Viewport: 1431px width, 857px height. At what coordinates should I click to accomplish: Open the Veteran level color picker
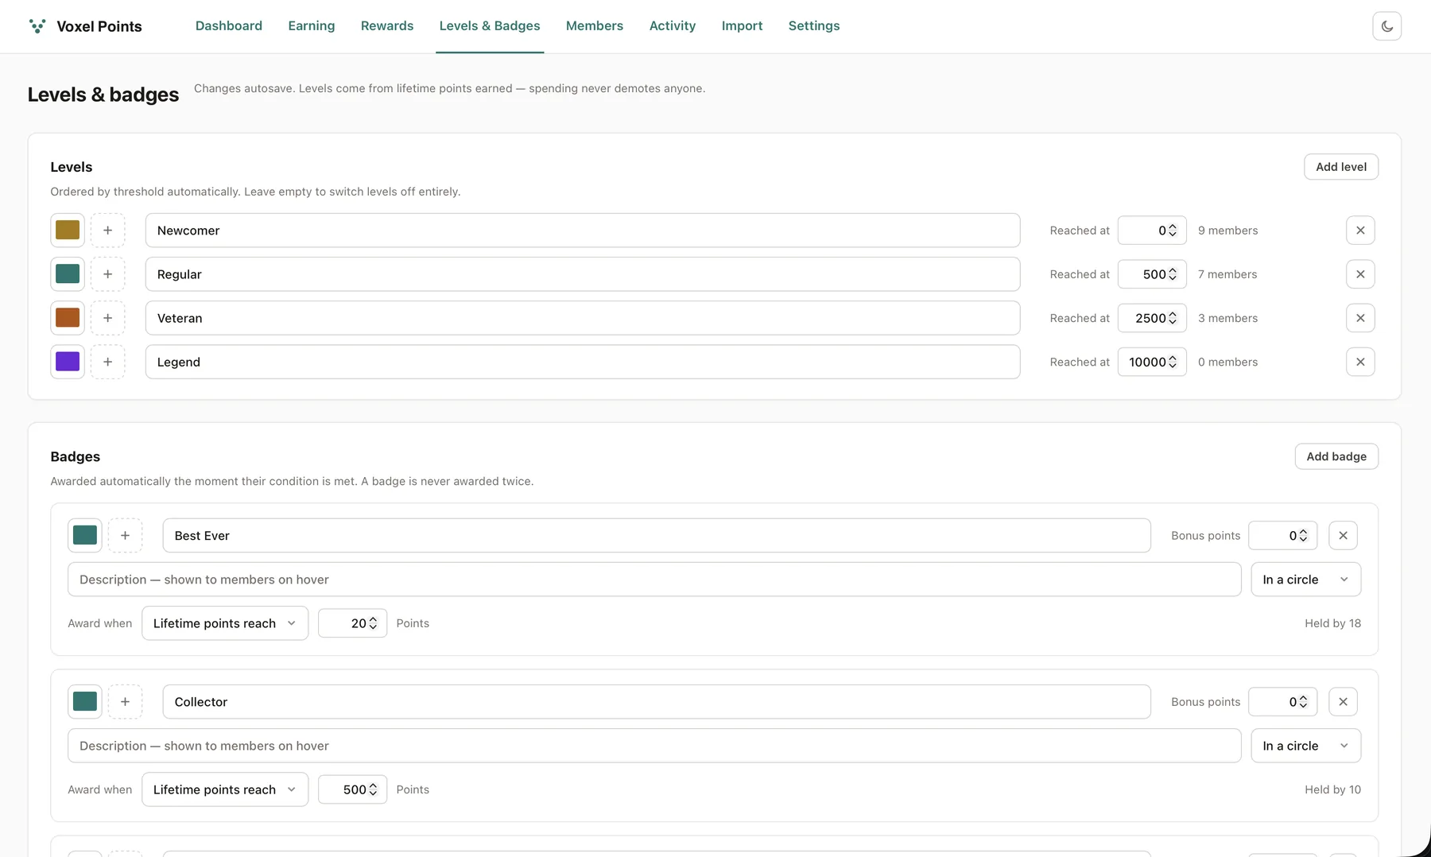(x=68, y=318)
